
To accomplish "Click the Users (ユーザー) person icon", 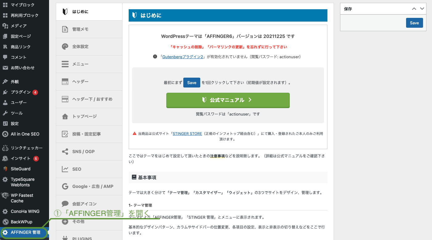I will click(5, 103).
